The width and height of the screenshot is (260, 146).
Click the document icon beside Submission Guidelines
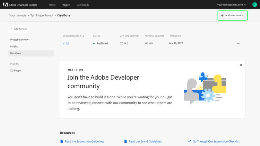tap(62, 141)
